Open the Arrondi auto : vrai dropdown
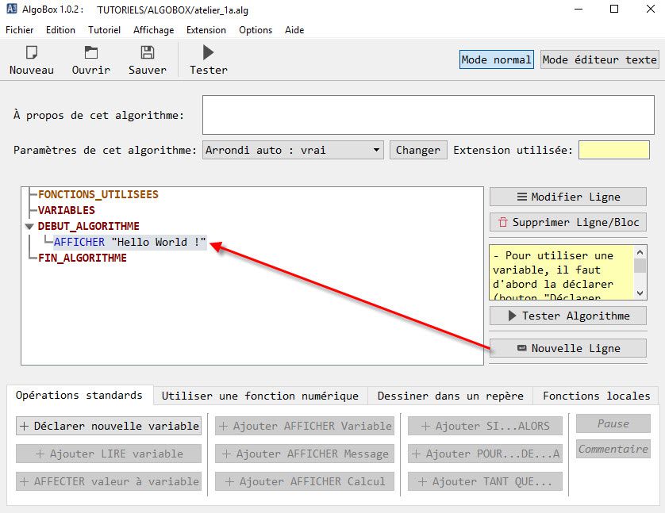 click(293, 150)
